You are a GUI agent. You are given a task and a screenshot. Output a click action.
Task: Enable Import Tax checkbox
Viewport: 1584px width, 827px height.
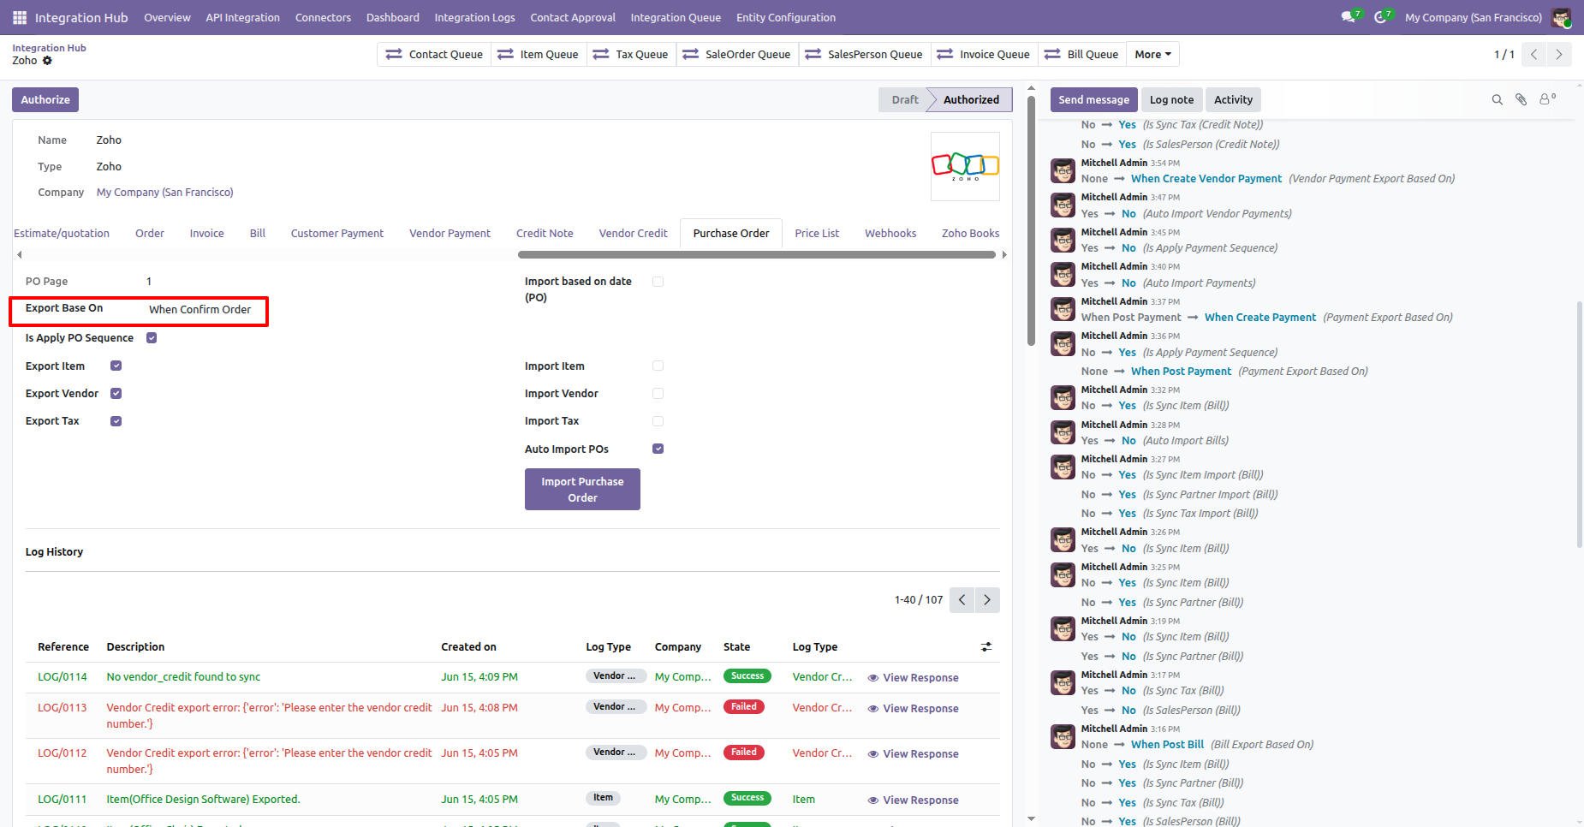(x=658, y=421)
